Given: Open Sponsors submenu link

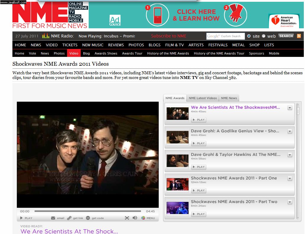Looking at the screenshot, I should click(x=257, y=53).
